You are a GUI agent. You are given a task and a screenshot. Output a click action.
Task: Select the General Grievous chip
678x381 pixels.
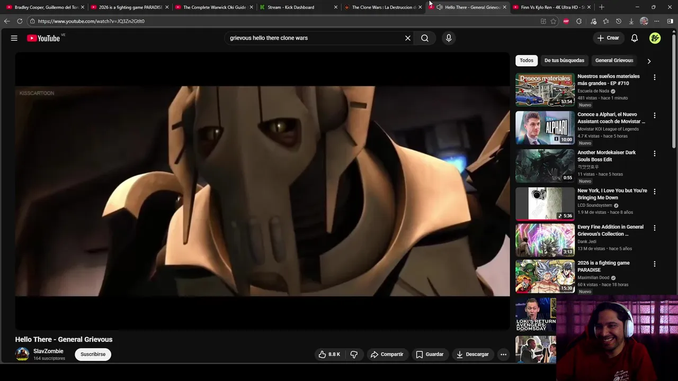pyautogui.click(x=614, y=60)
